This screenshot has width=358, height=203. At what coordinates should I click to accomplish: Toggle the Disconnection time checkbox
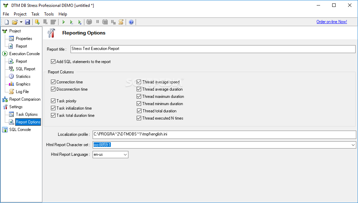coord(53,89)
